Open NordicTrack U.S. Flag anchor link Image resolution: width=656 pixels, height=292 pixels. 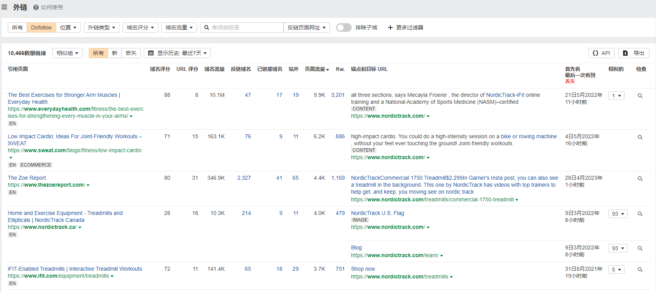tap(377, 213)
